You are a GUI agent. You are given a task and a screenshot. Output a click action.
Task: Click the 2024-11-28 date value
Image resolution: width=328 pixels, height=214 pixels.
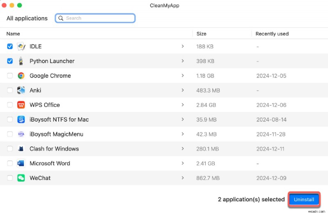click(x=271, y=134)
